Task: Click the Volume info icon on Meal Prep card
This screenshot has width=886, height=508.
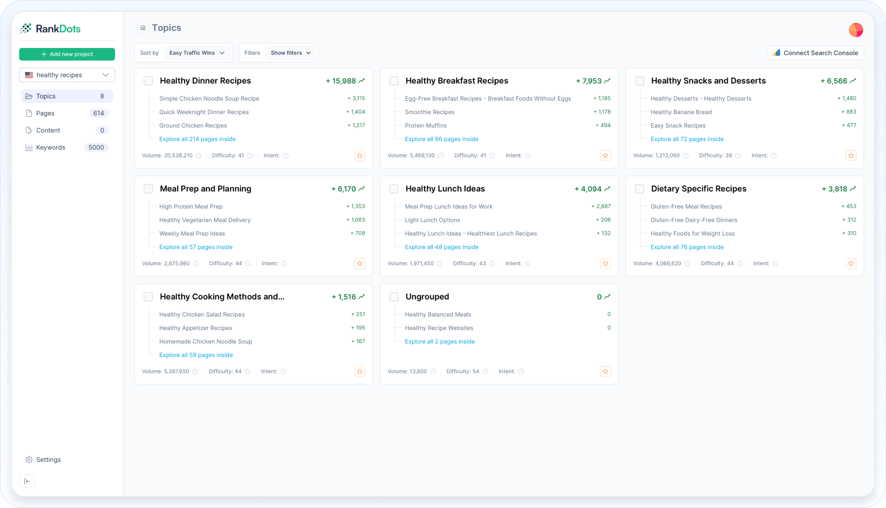Action: [x=196, y=263]
